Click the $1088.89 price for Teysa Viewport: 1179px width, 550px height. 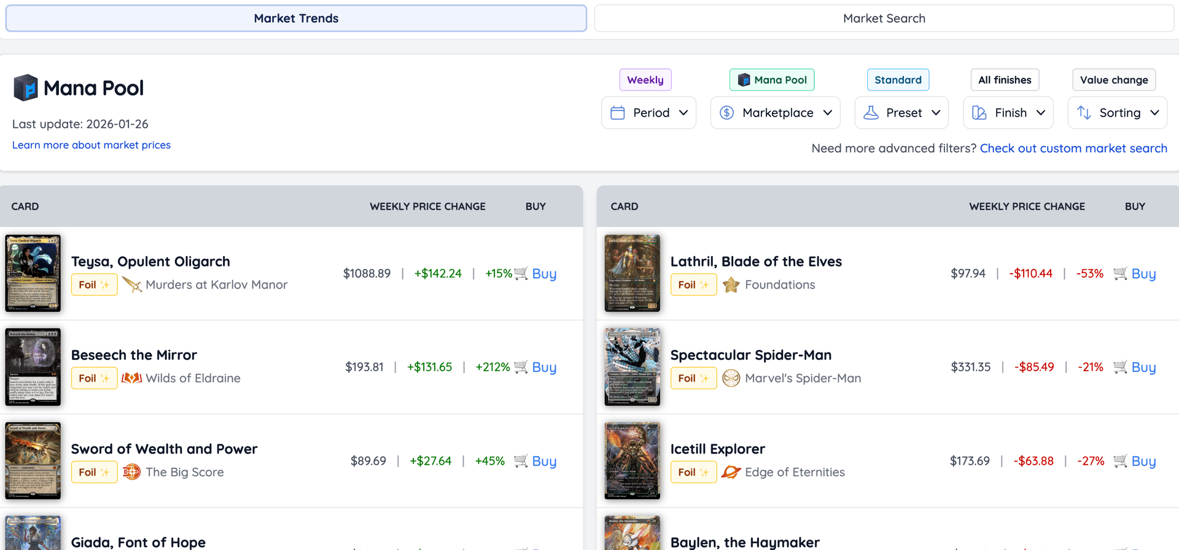(x=367, y=274)
